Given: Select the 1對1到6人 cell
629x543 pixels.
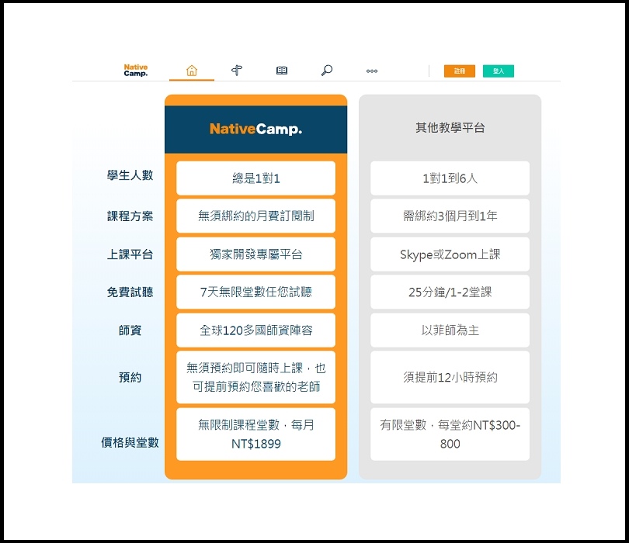Looking at the screenshot, I should [450, 178].
